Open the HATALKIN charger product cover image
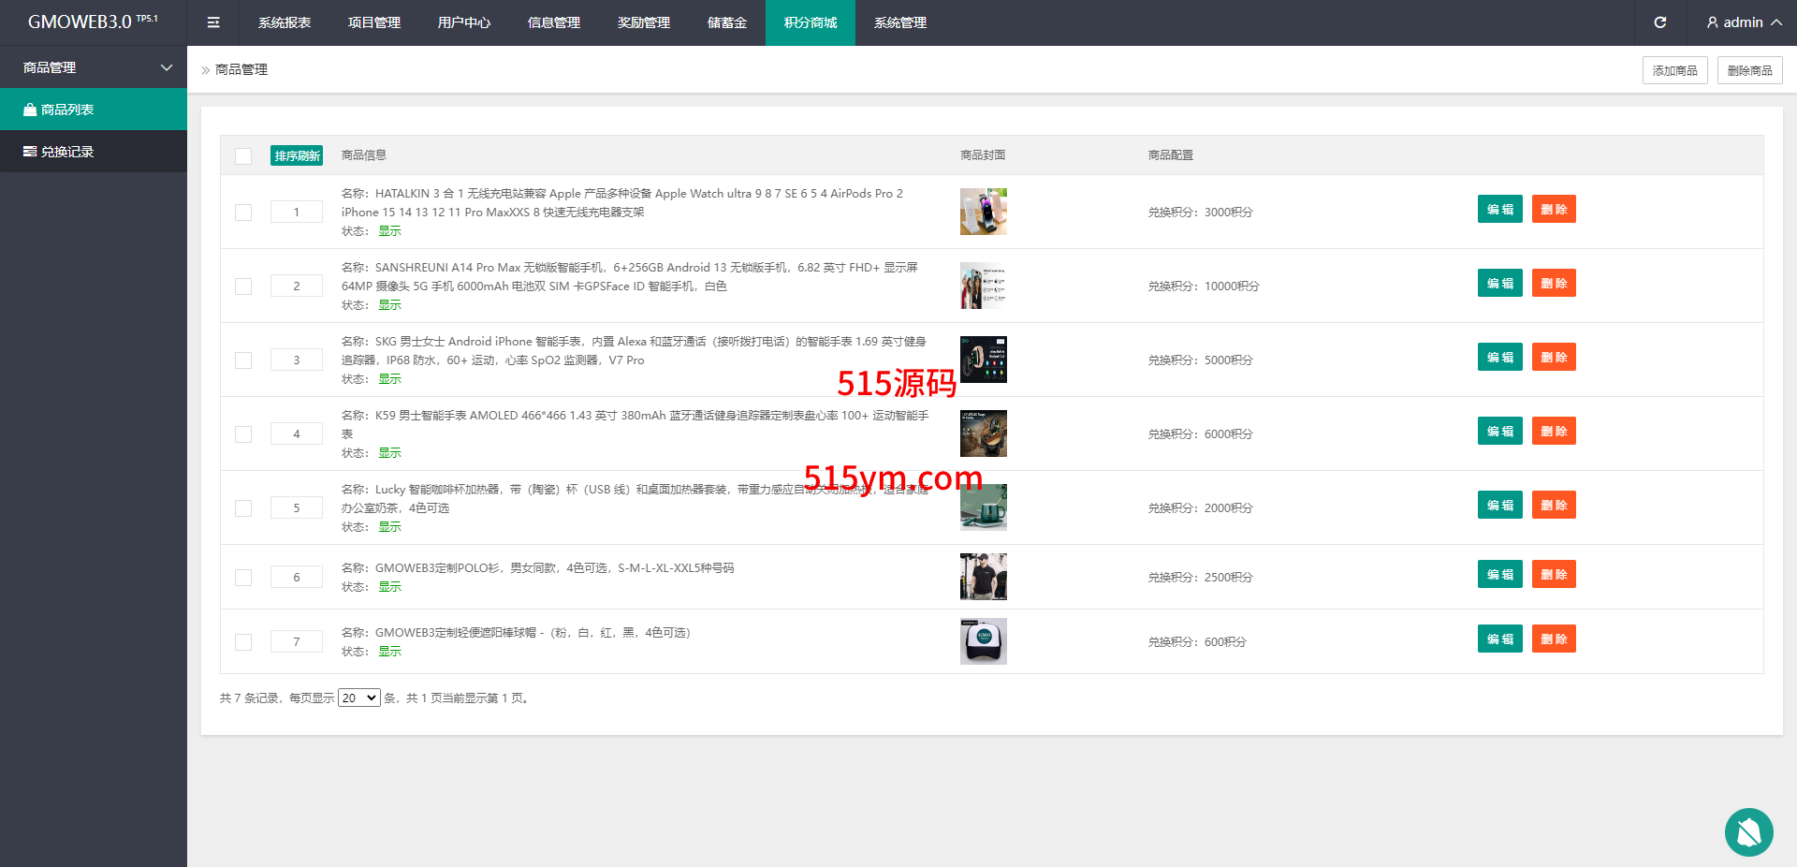Viewport: 1797px width, 867px height. 983,212
